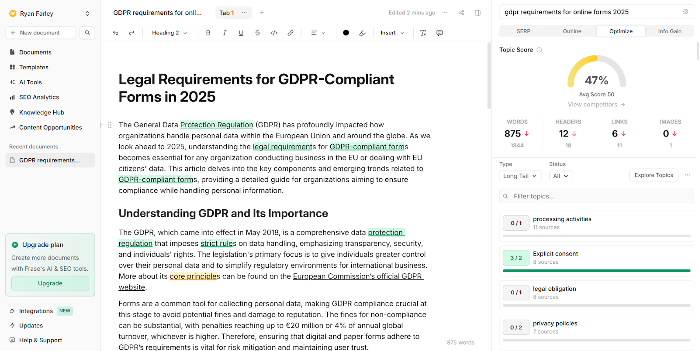Screen dimensions: 699x351
Task: Click the Explore Topics button
Action: 654,175
